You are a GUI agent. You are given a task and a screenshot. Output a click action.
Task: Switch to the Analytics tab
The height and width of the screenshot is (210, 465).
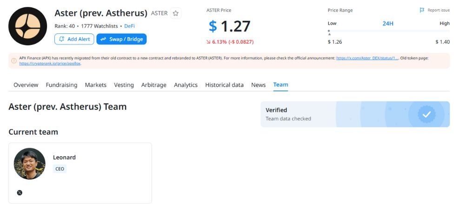pyautogui.click(x=186, y=85)
